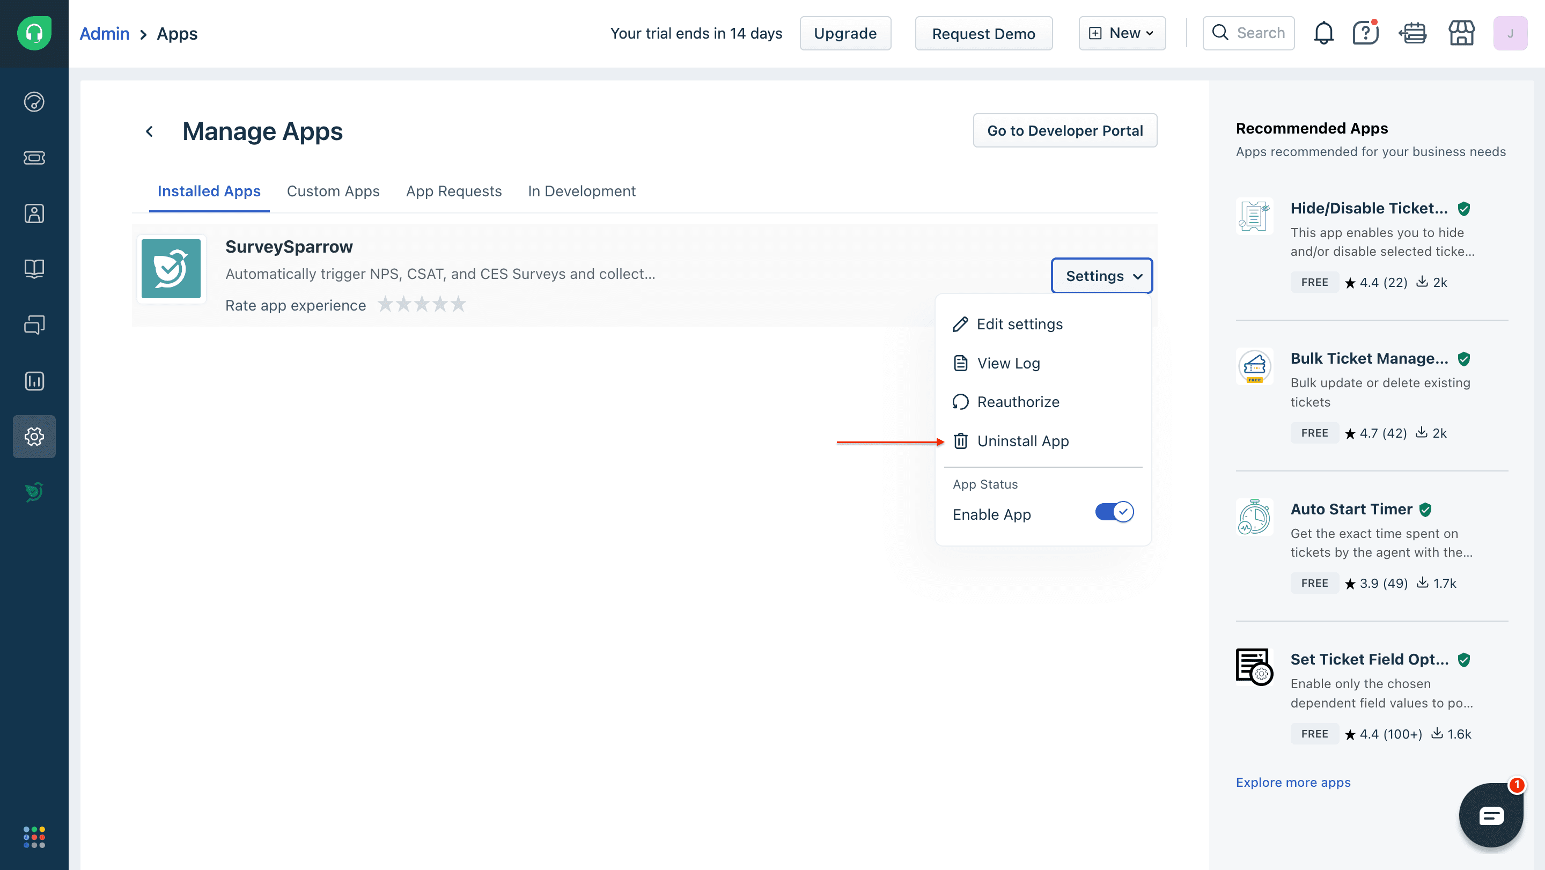
Task: Open the New dropdown menu
Action: tap(1122, 33)
